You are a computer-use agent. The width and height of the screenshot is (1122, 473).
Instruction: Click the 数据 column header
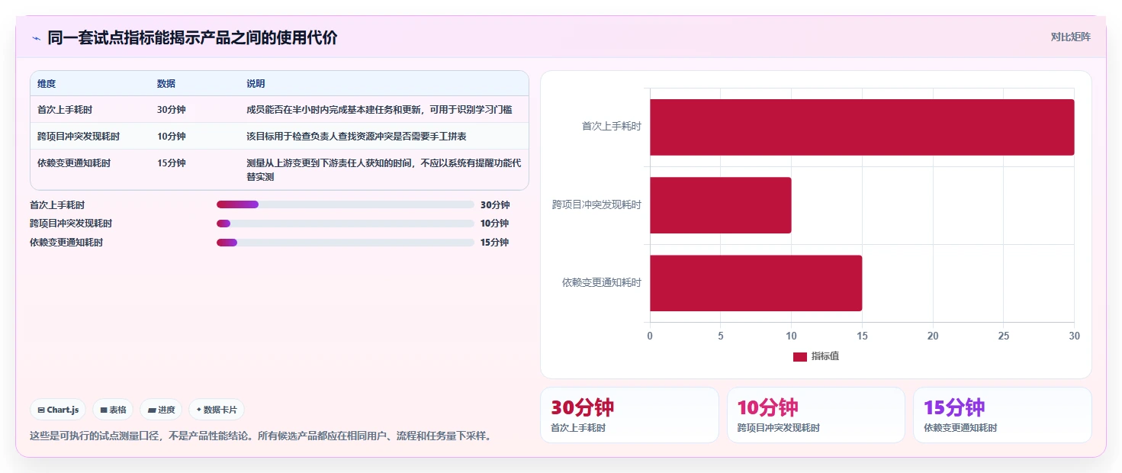(x=166, y=84)
